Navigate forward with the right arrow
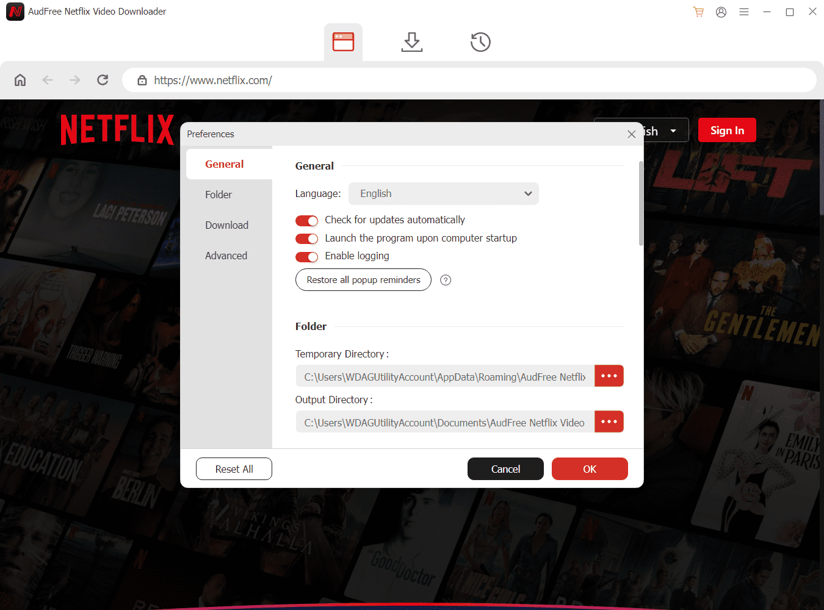Screen dimensions: 824x610 coord(75,80)
